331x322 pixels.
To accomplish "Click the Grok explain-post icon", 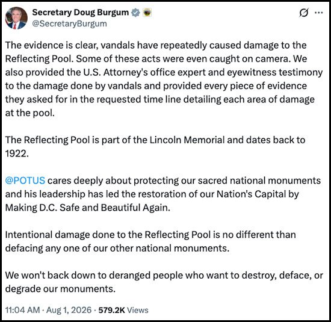I will coord(304,13).
